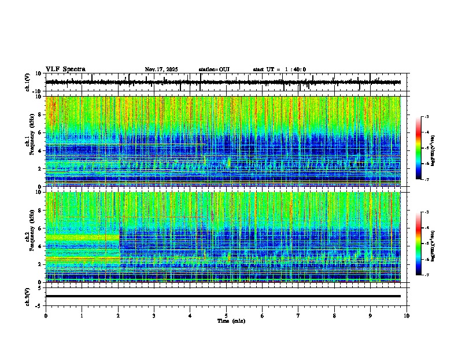Click time axis tick label "5" under ch.3 plot
The width and height of the screenshot is (458, 354).
point(226,316)
